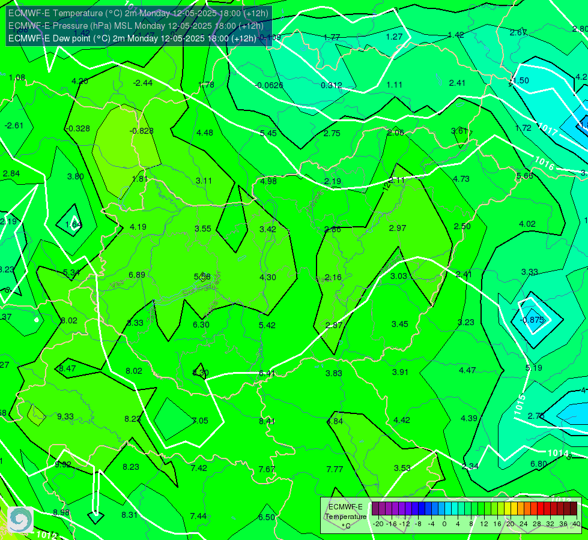This screenshot has width=588, height=540.
Task: Click the 4.02 grid value
Action: pyautogui.click(x=527, y=224)
